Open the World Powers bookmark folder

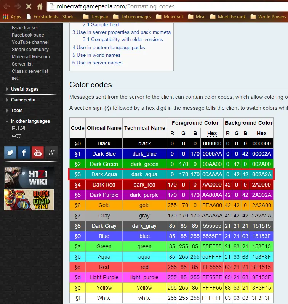tap(268, 17)
